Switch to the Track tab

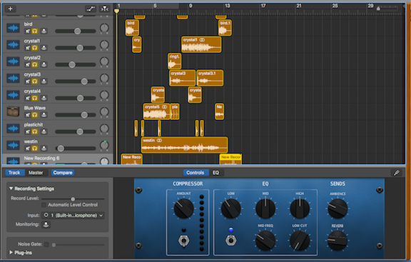point(14,173)
